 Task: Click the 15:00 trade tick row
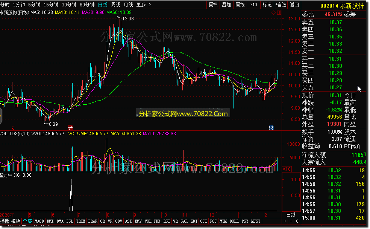pyautogui.click(x=334, y=218)
